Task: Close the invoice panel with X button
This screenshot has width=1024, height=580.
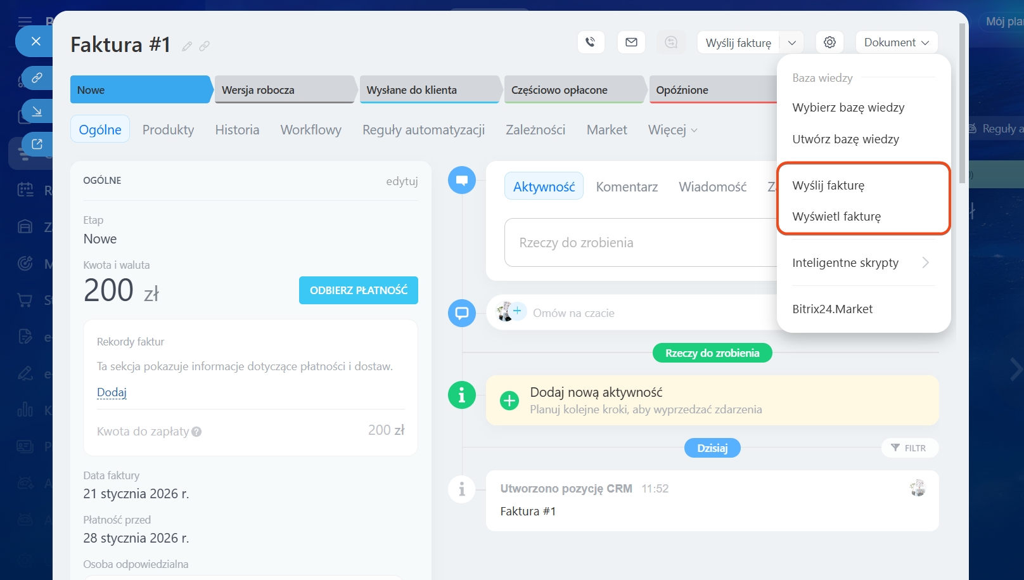Action: pos(36,41)
